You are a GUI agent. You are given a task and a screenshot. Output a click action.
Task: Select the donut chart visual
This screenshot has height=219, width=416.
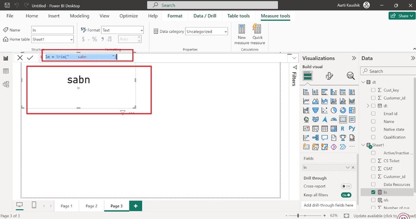tap(343, 110)
